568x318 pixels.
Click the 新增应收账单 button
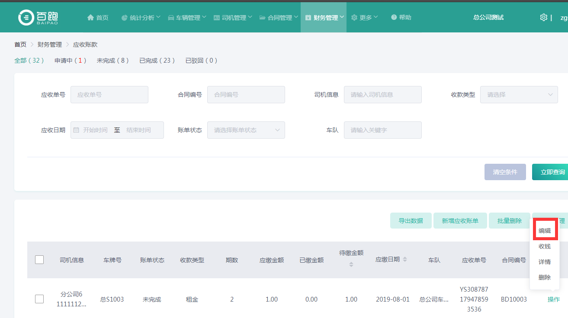tap(460, 221)
